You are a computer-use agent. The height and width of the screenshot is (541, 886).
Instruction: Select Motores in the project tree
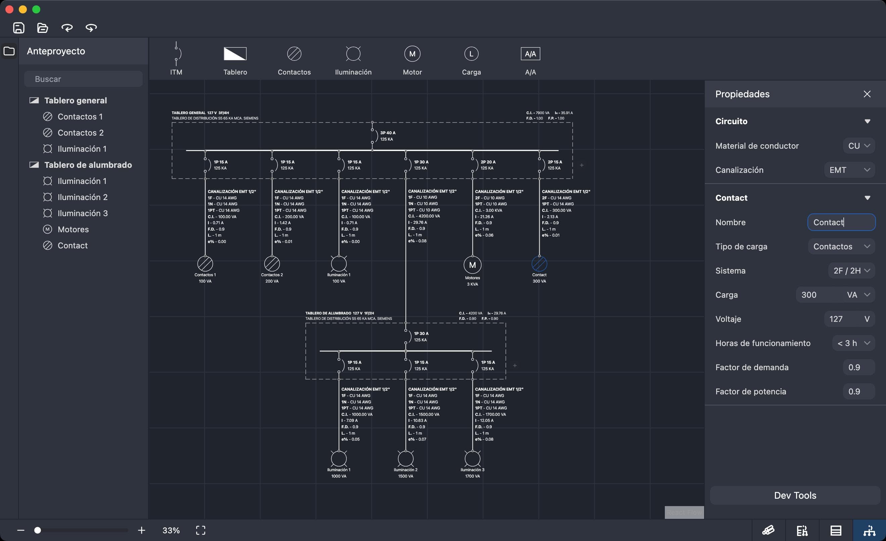(x=73, y=229)
